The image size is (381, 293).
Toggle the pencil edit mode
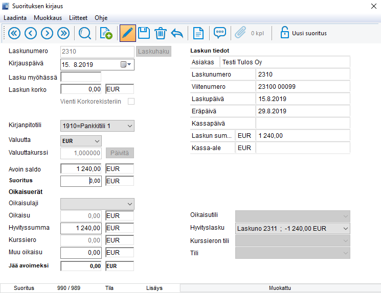click(128, 33)
